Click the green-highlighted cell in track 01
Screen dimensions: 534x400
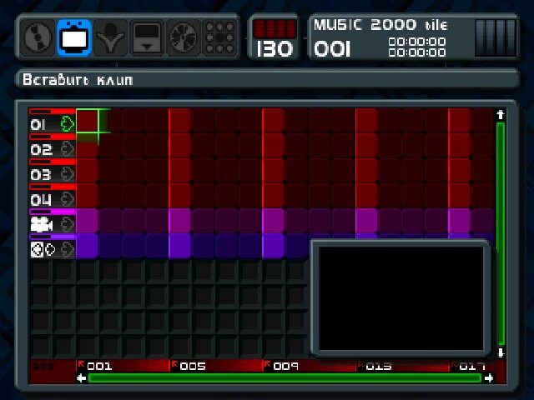(x=87, y=121)
